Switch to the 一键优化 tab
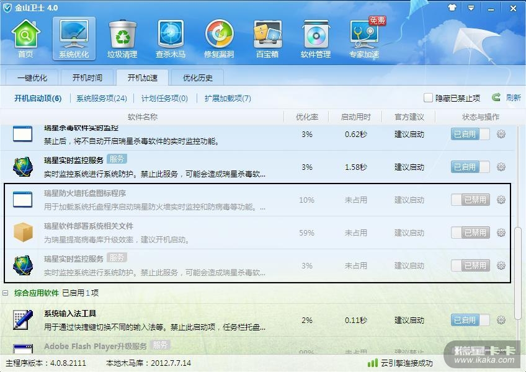This screenshot has height=372, width=526. (x=32, y=78)
